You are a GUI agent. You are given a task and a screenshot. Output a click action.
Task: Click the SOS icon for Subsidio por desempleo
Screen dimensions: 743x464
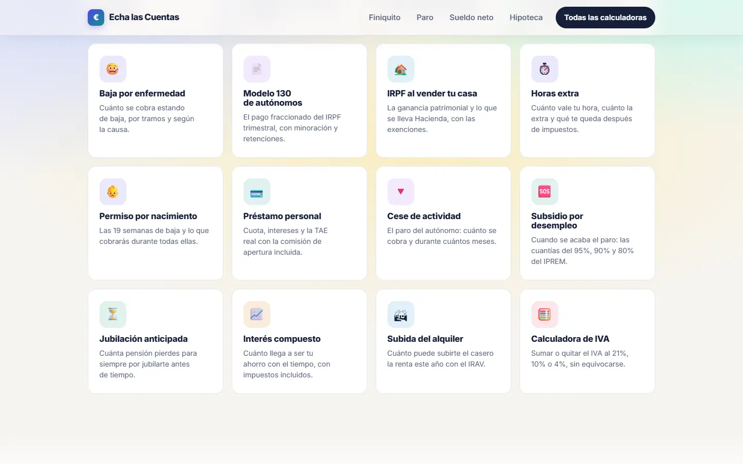[545, 192]
